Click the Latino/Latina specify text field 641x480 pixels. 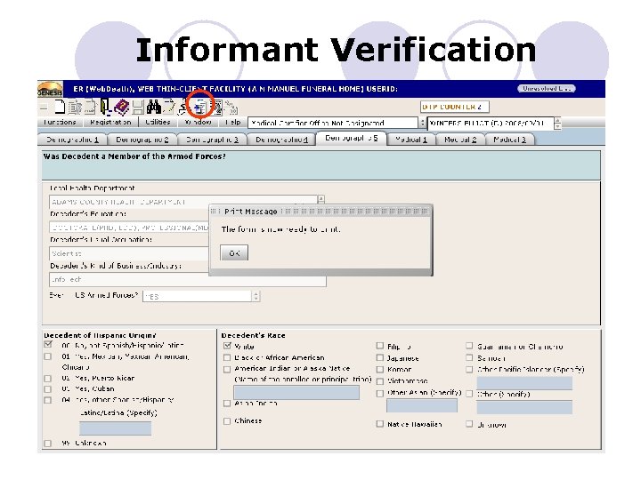pyautogui.click(x=115, y=428)
